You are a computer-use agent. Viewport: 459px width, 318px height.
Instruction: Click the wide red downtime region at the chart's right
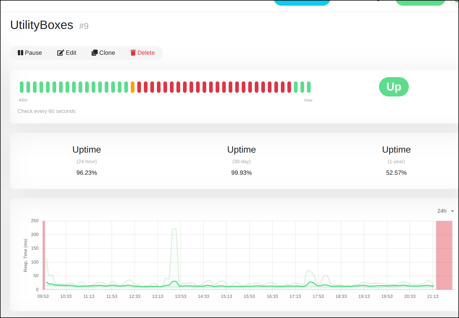point(444,255)
